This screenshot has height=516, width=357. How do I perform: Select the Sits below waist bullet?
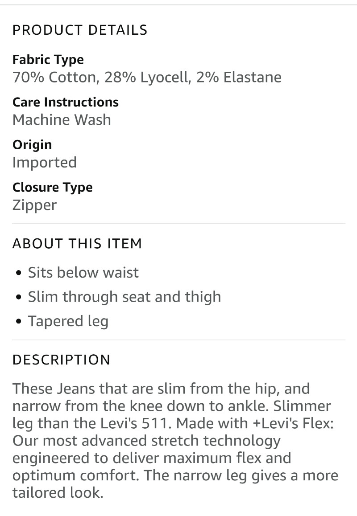click(x=83, y=272)
